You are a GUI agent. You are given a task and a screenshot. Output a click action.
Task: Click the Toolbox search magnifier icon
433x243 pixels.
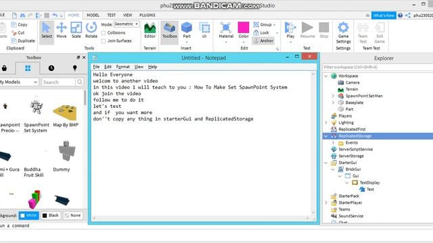(80, 82)
